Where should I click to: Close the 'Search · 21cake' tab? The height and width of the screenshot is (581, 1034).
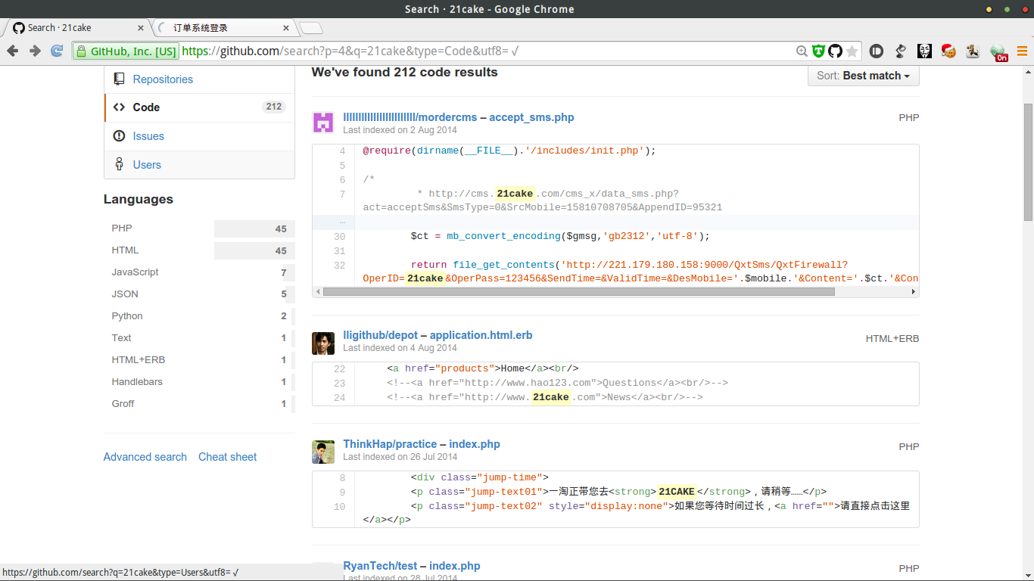click(x=140, y=28)
